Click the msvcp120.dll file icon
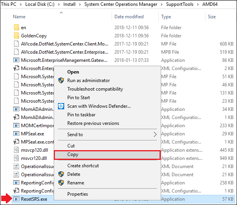This screenshot has width=237, height=205. [16, 150]
